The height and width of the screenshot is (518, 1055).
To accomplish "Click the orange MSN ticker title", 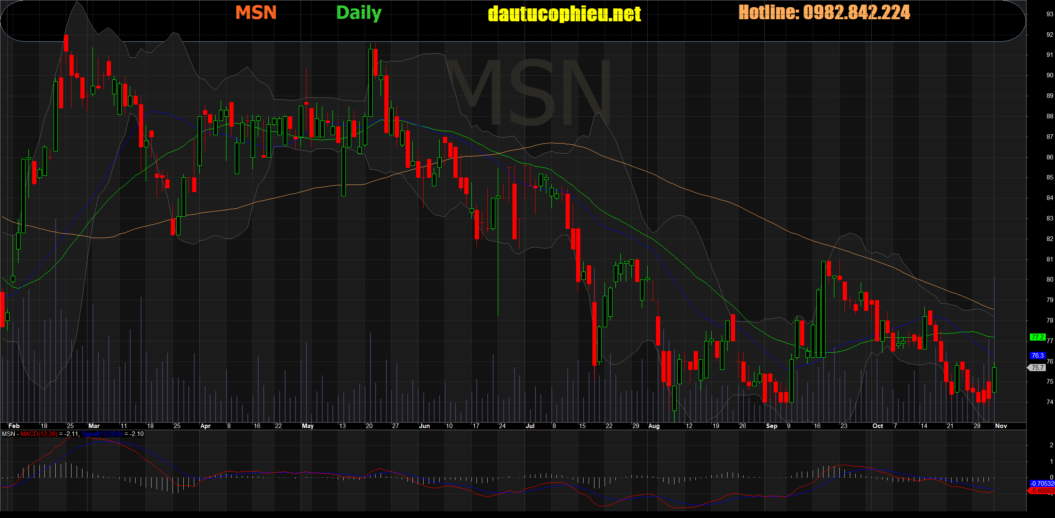I will (x=256, y=13).
